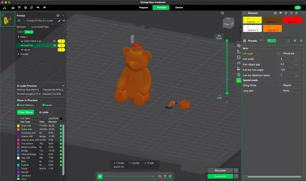Select the Objects settings tab
This screenshot has height=181, width=306.
[29, 32]
